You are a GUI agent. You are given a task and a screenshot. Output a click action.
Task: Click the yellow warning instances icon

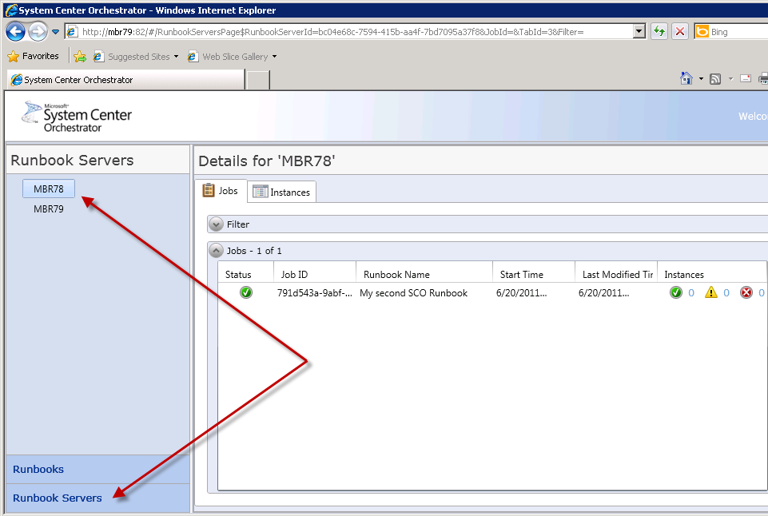tap(710, 293)
